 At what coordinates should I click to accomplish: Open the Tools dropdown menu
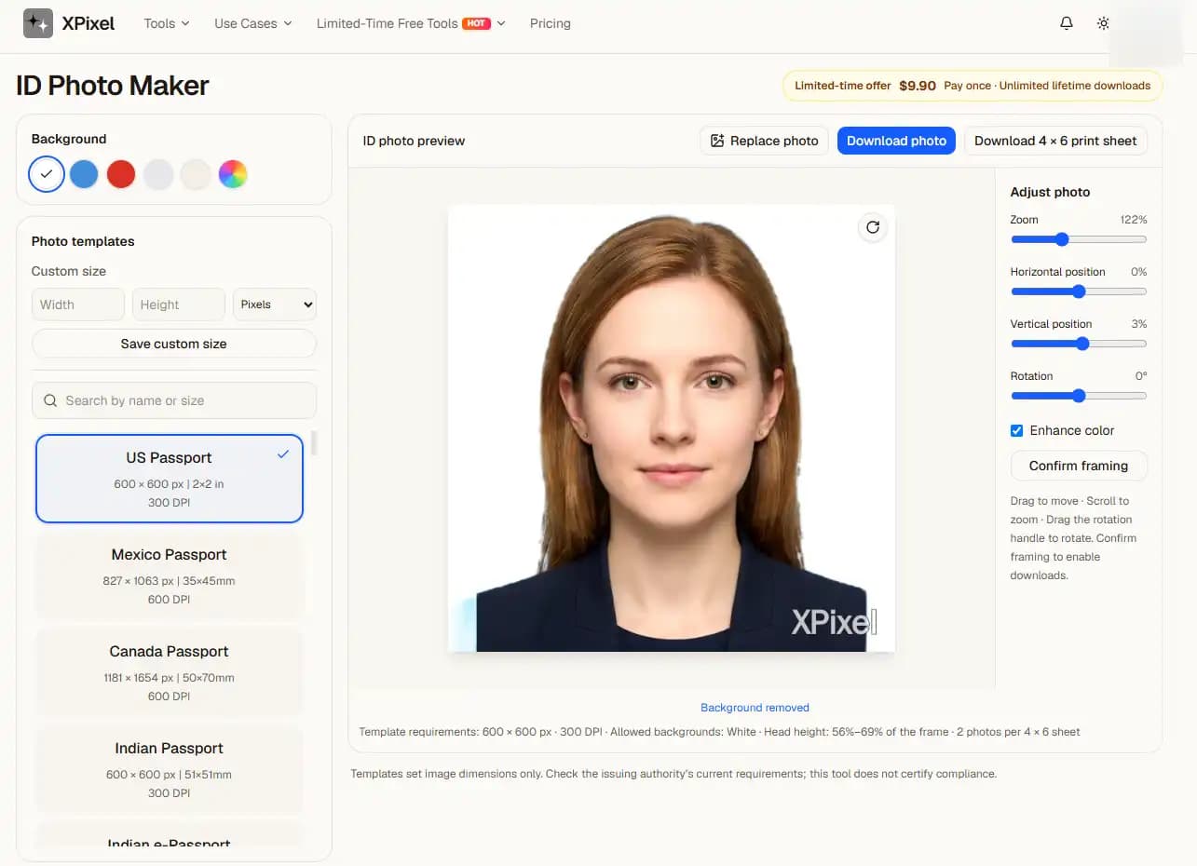click(x=167, y=23)
